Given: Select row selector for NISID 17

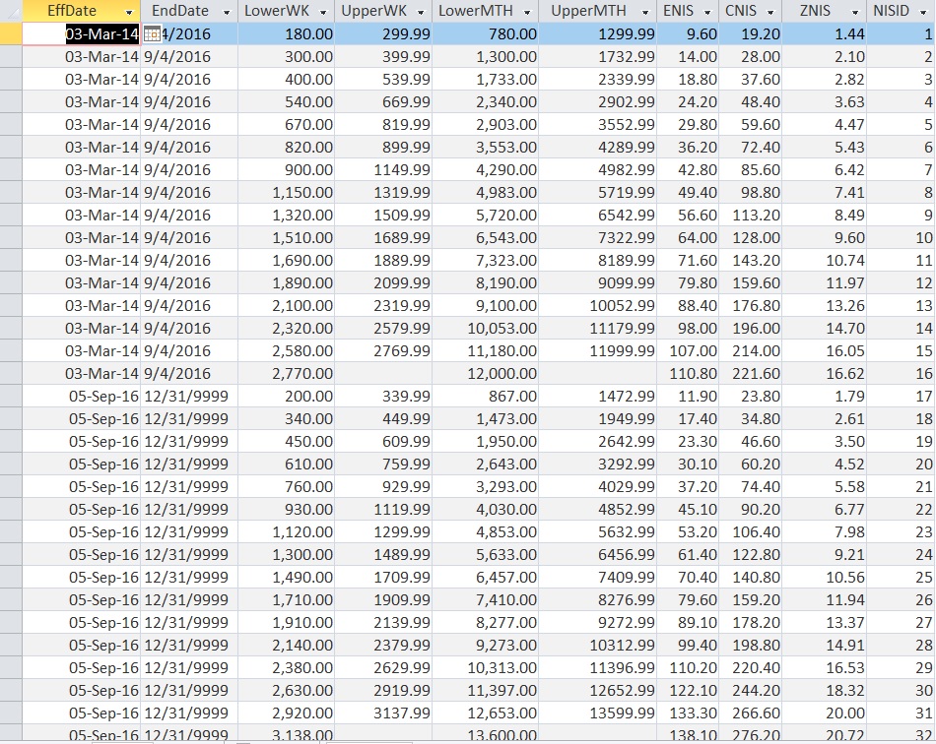Looking at the screenshot, I should pyautogui.click(x=11, y=397).
